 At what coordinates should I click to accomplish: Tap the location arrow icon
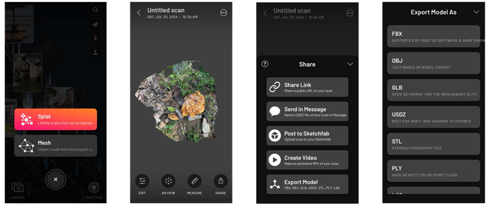95,24
